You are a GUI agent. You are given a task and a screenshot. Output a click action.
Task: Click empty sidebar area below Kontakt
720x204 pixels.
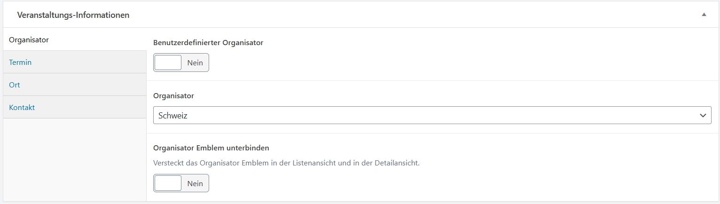[x=74, y=160]
